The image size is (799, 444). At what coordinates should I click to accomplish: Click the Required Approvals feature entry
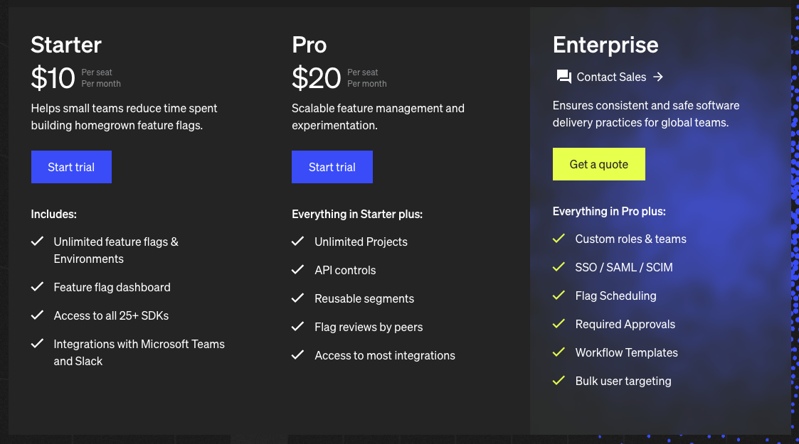[625, 324]
